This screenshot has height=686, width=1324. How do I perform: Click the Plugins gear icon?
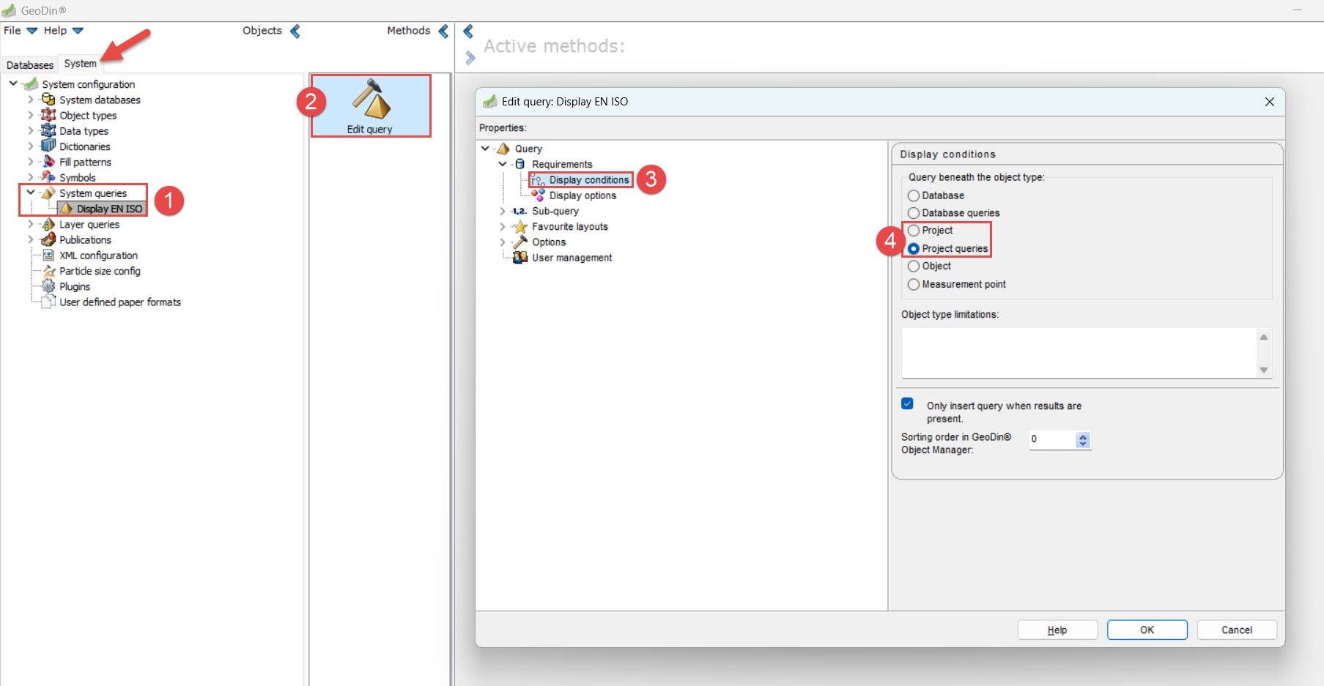pyautogui.click(x=48, y=286)
